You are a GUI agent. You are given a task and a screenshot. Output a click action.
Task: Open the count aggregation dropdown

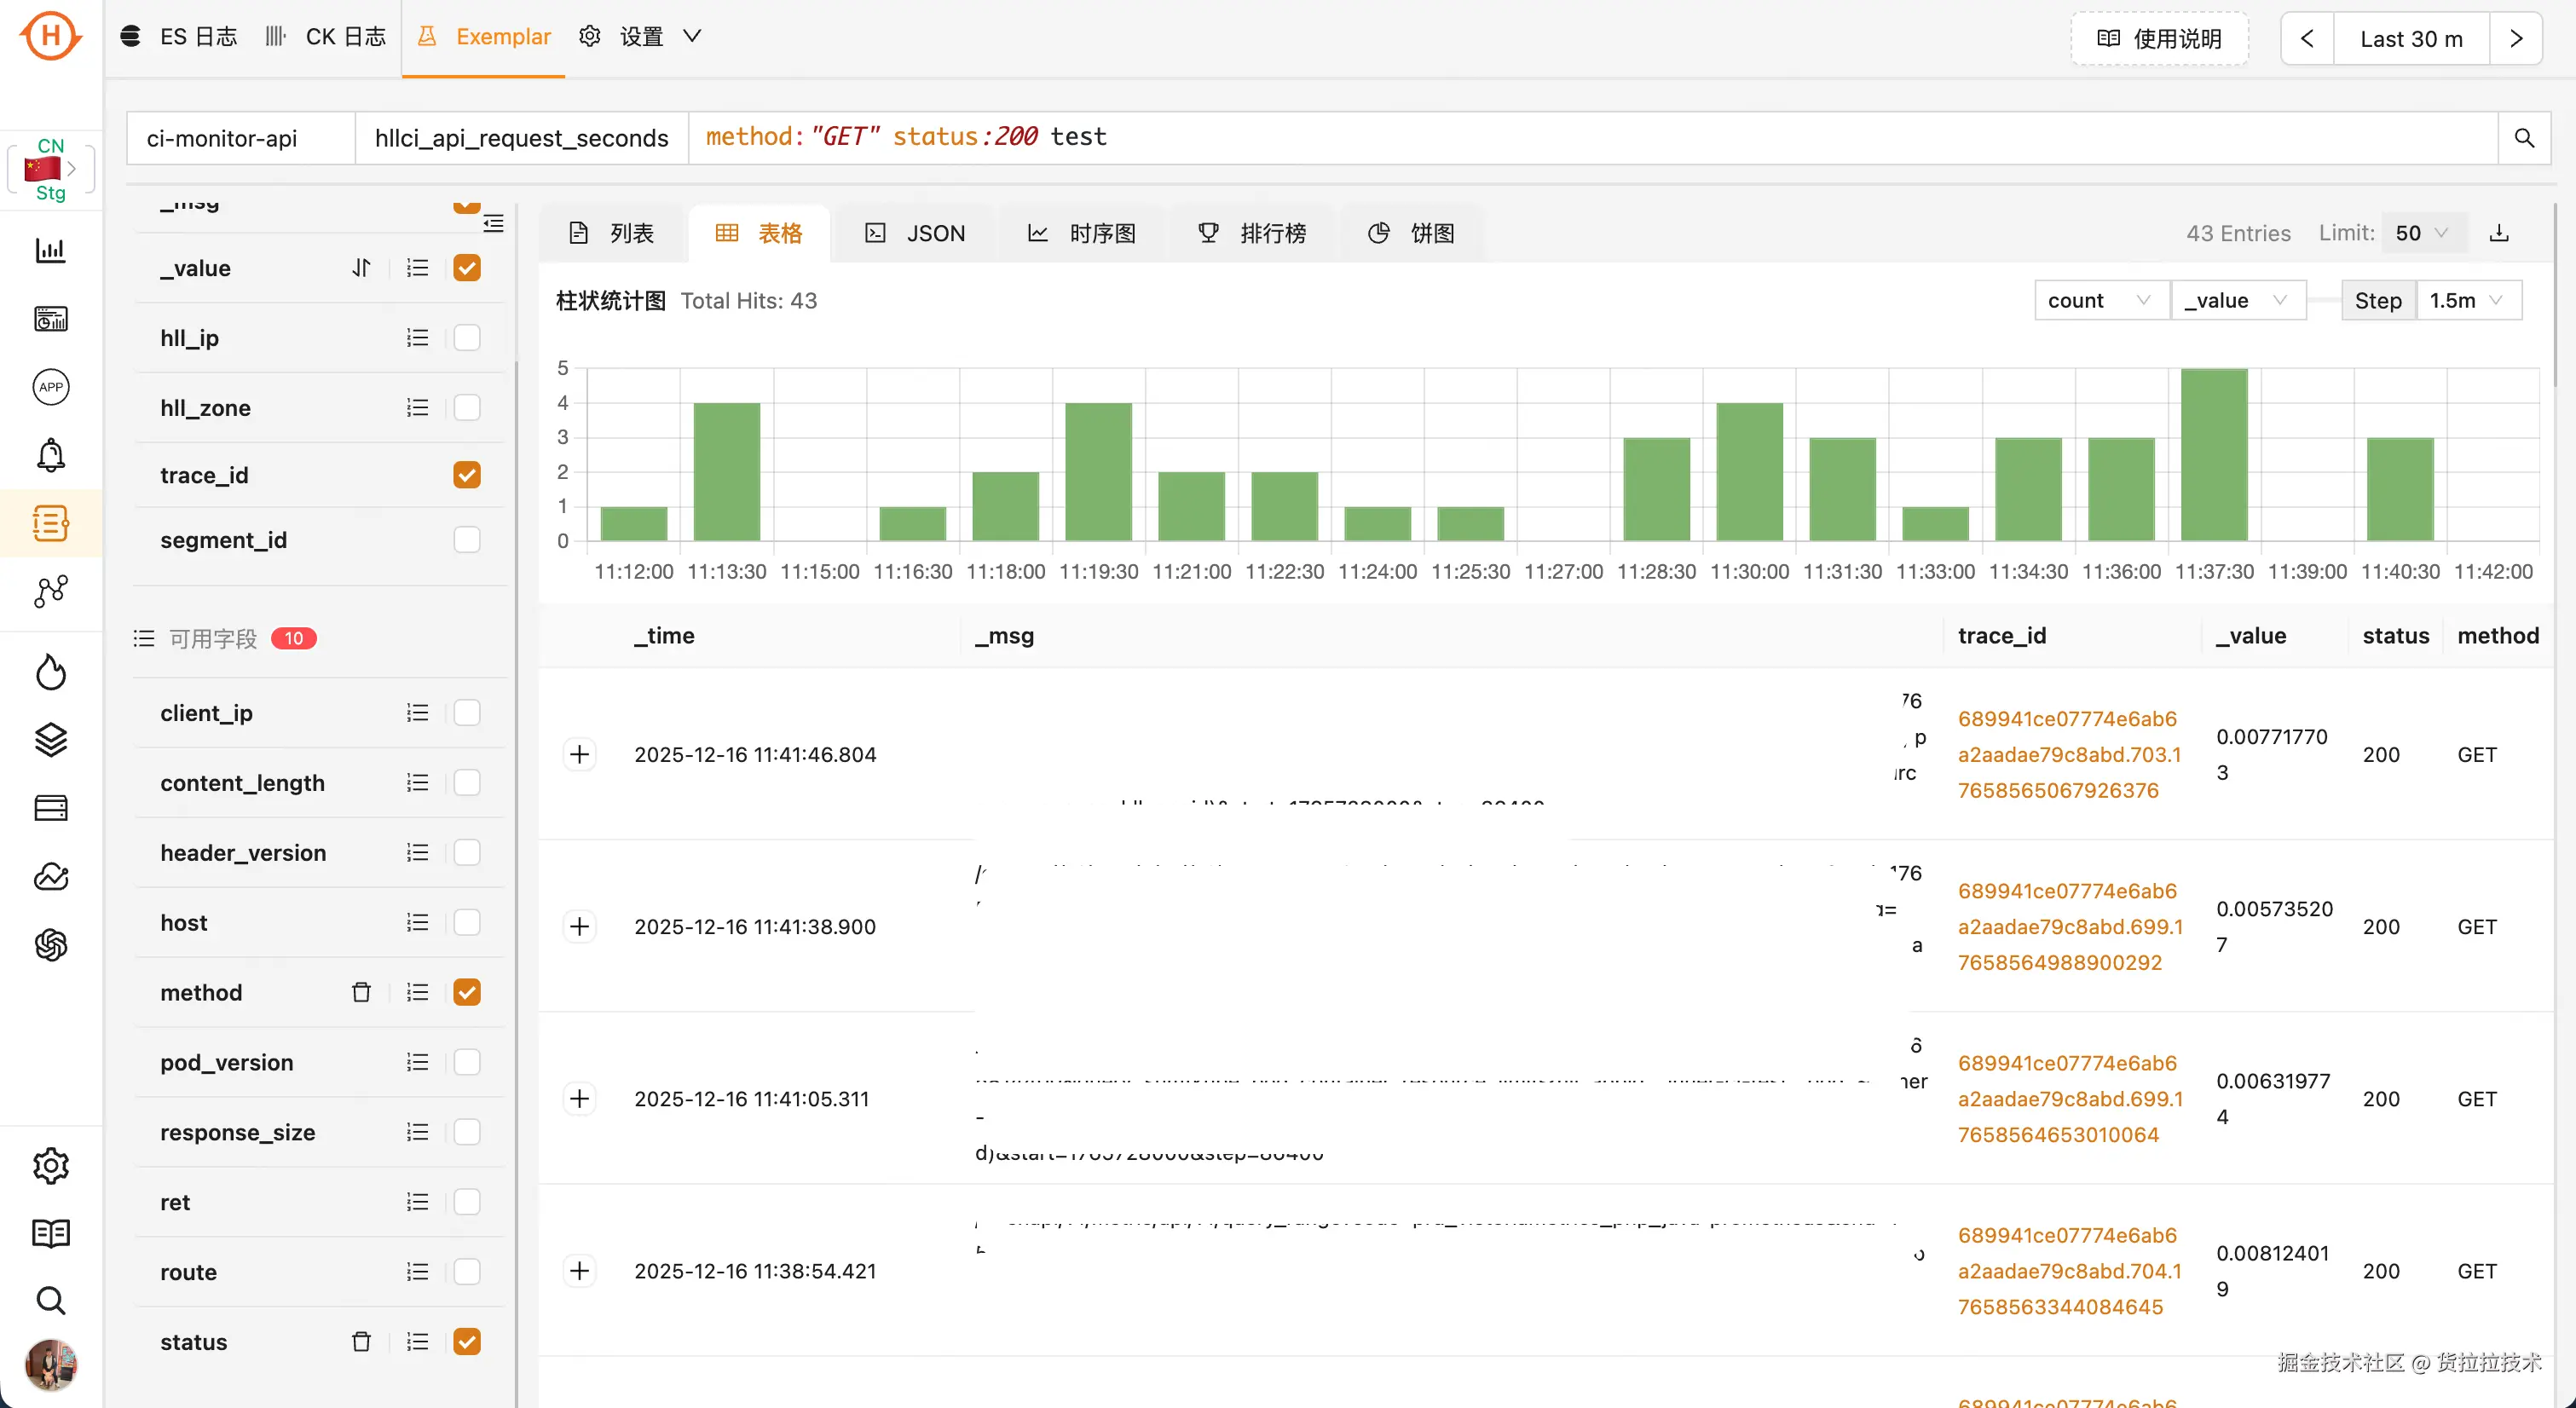point(2099,300)
